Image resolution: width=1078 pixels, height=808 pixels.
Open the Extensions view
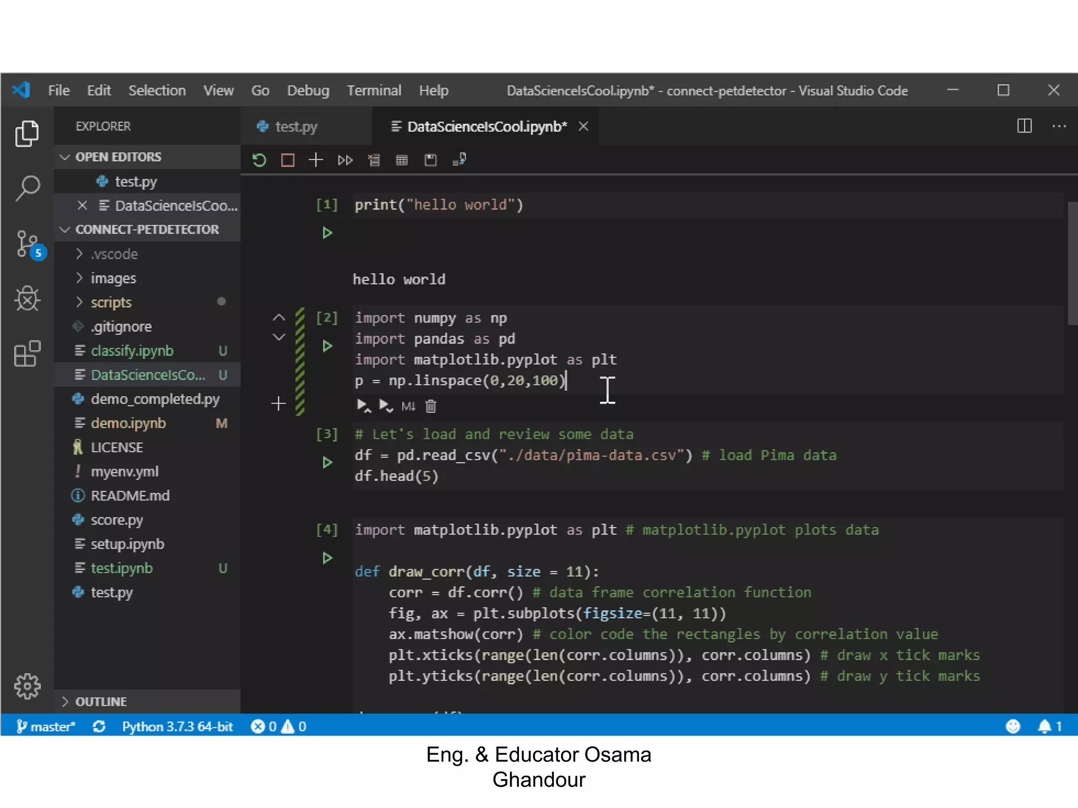click(x=27, y=353)
